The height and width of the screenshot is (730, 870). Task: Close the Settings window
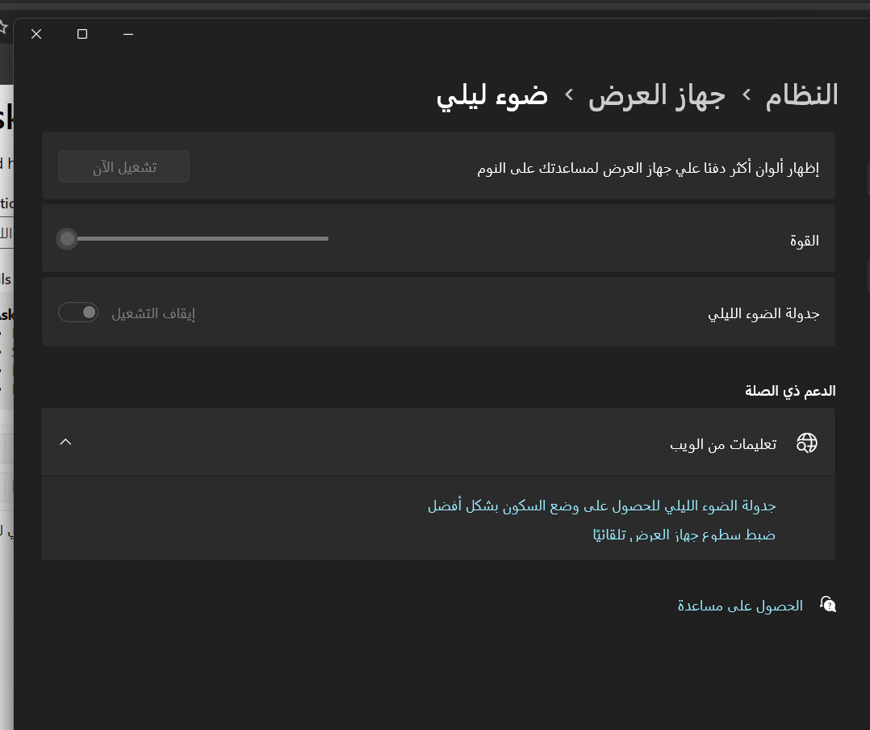pos(36,34)
